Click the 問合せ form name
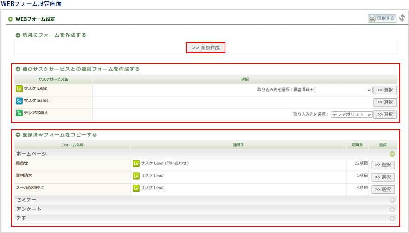 pyautogui.click(x=22, y=163)
